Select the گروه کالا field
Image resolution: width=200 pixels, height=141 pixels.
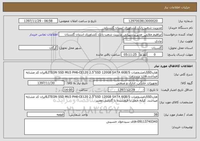126,83
